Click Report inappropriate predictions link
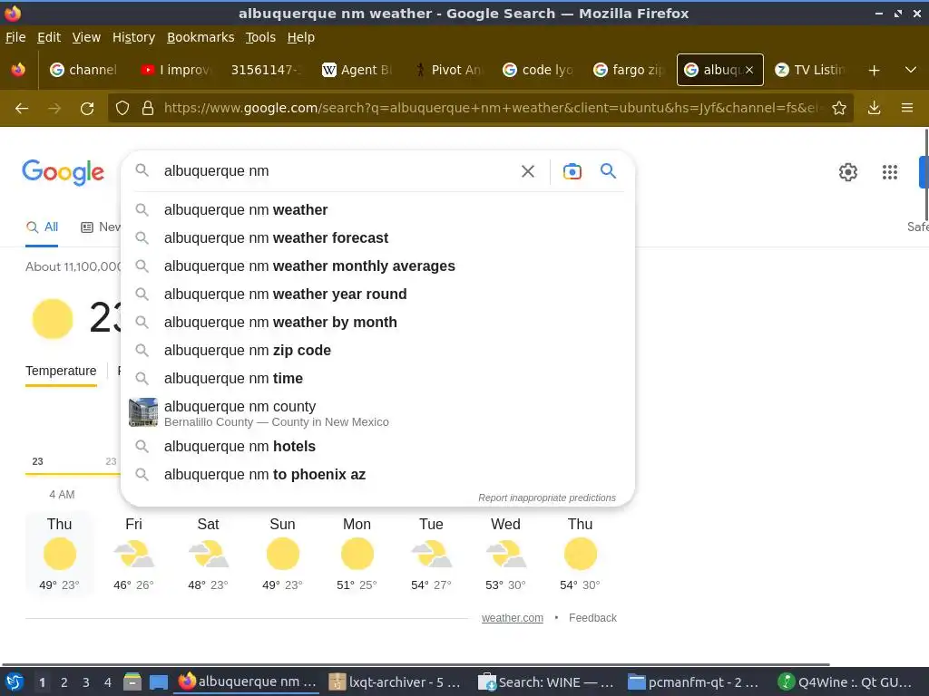Viewport: 929px width, 696px height. click(547, 498)
